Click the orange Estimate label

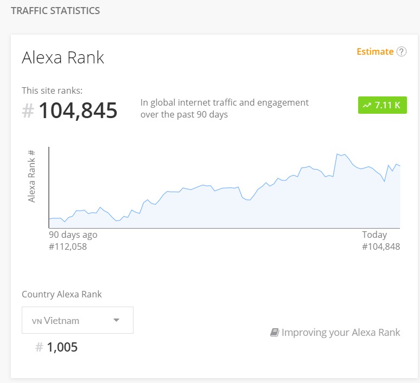[x=375, y=51]
